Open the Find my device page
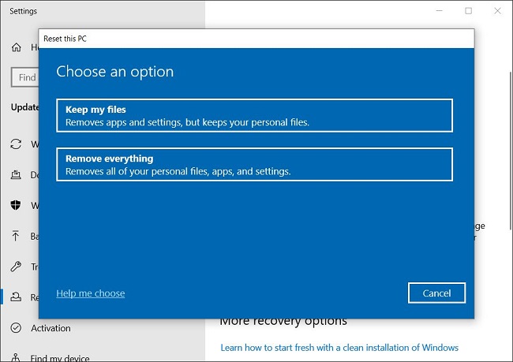The width and height of the screenshot is (513, 362). tap(60, 358)
